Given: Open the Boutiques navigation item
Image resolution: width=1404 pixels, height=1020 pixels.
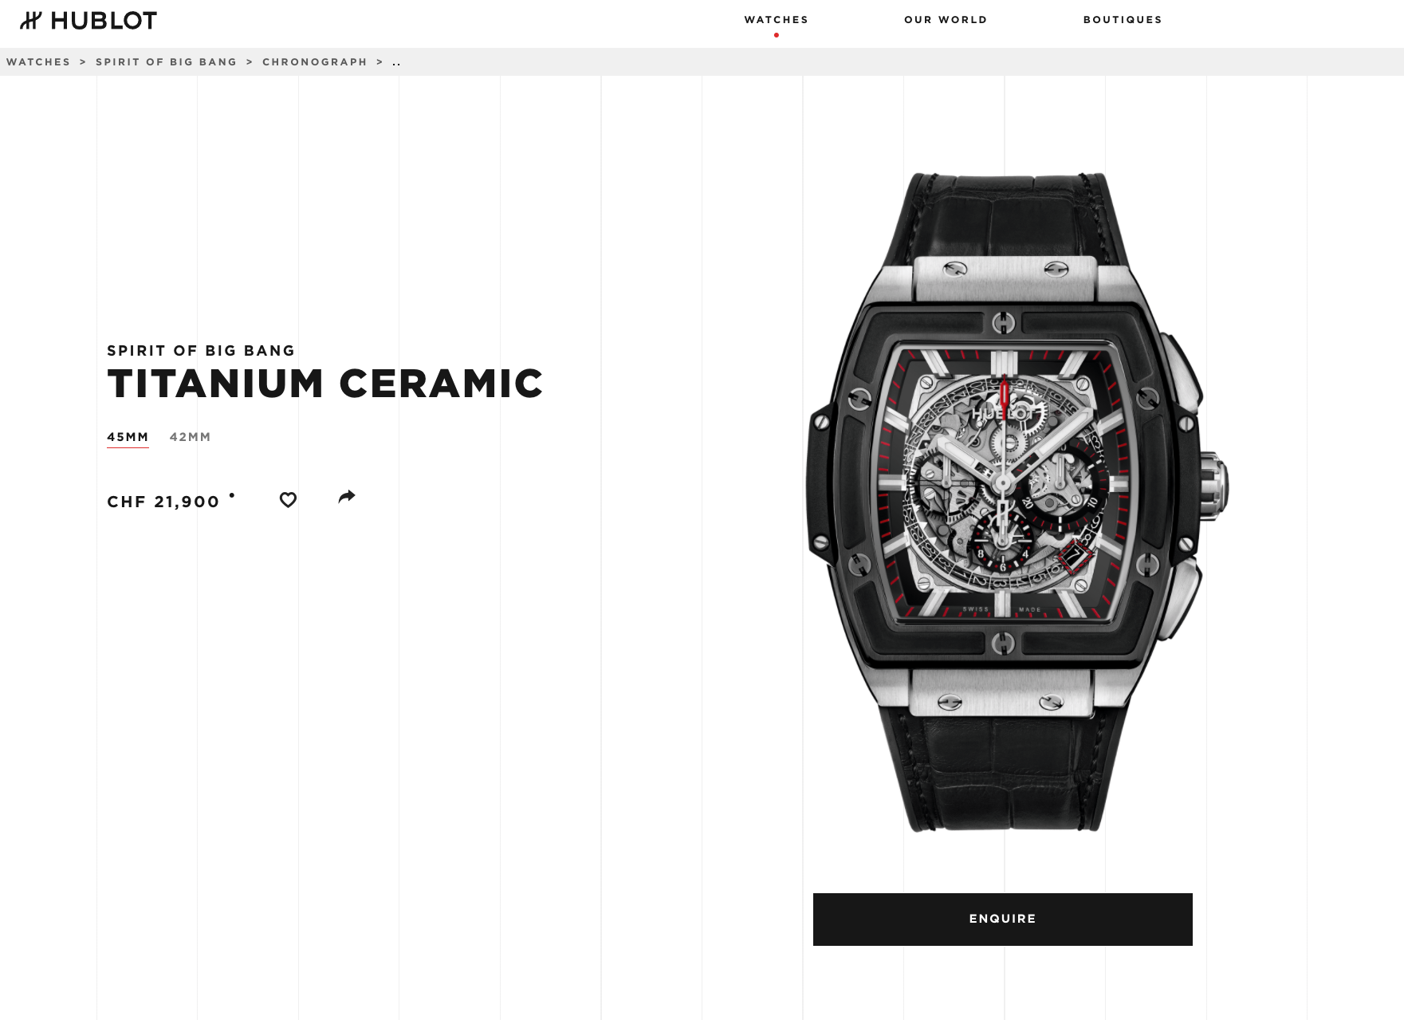Looking at the screenshot, I should click(x=1123, y=20).
